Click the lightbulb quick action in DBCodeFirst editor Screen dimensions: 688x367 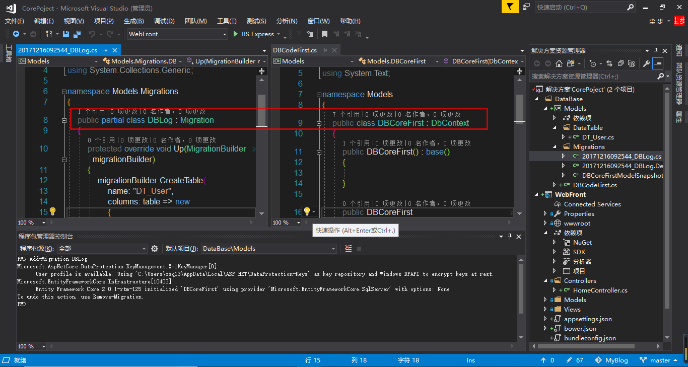[307, 211]
